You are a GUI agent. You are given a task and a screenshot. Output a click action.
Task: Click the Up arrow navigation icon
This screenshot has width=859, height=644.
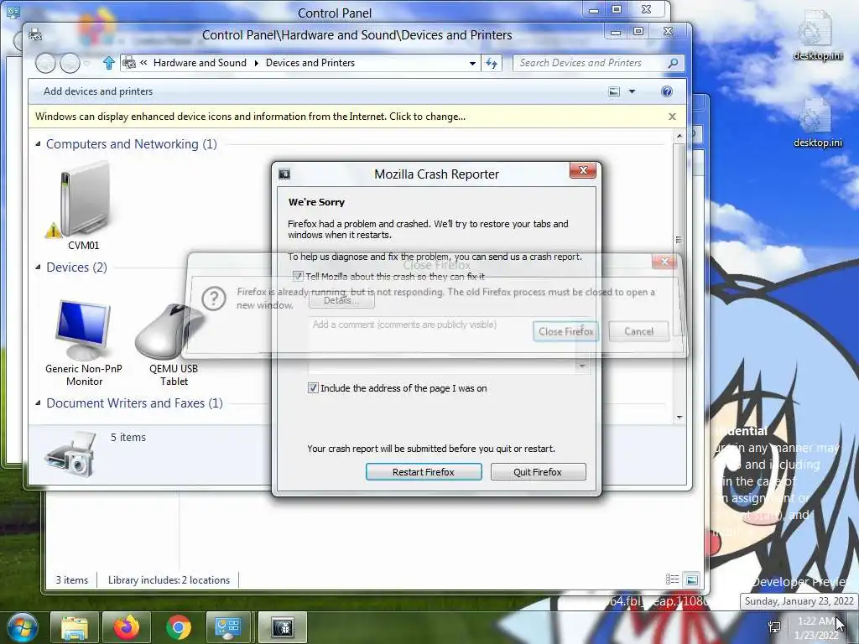[108, 63]
